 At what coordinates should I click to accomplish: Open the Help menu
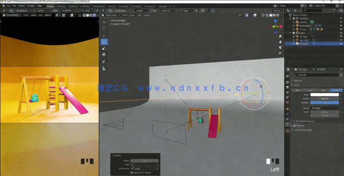coord(39,6)
